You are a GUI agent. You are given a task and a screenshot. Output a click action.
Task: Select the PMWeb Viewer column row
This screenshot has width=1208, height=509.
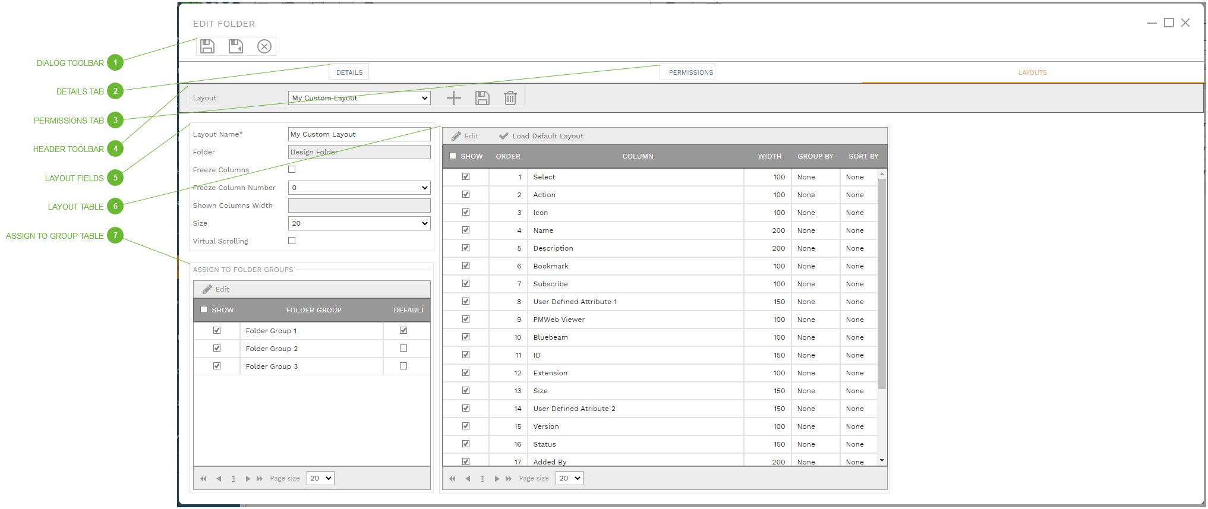(660, 320)
